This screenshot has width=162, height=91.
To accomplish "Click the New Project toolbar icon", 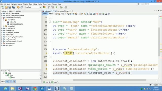I will pos(6,7).
